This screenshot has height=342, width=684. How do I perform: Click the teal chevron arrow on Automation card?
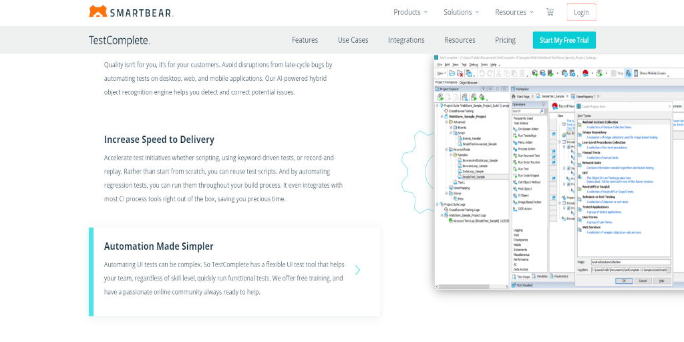(x=358, y=270)
